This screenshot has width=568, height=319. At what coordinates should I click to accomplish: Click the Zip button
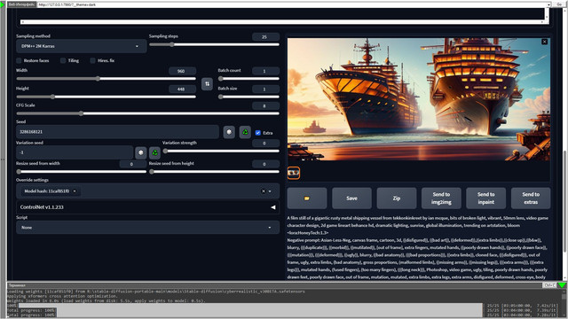397,198
